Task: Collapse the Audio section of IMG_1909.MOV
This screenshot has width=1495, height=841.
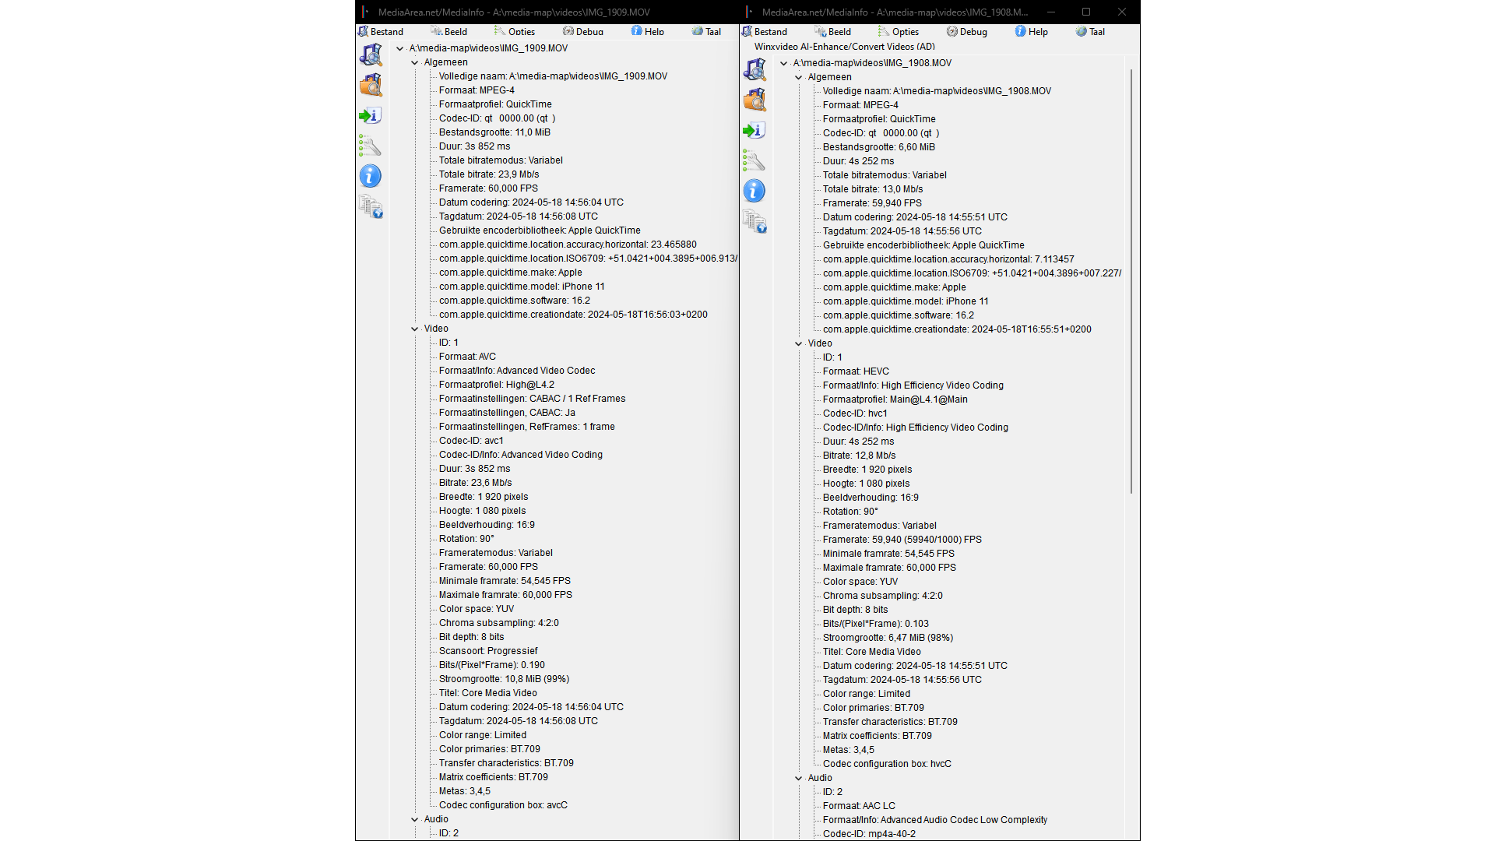Action: [x=415, y=819]
